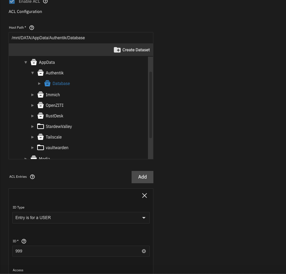The height and width of the screenshot is (274, 286).
Task: Expand the OpenZITI dataset node
Action: tap(32, 105)
